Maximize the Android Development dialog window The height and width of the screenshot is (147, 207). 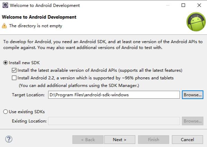point(183,5)
